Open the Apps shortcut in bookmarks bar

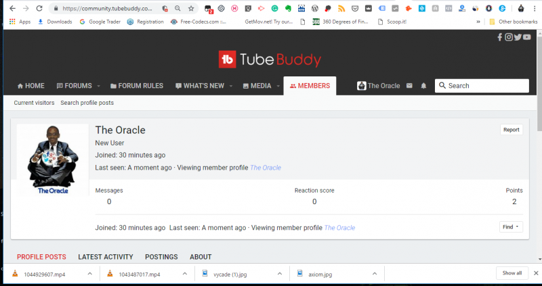20,22
